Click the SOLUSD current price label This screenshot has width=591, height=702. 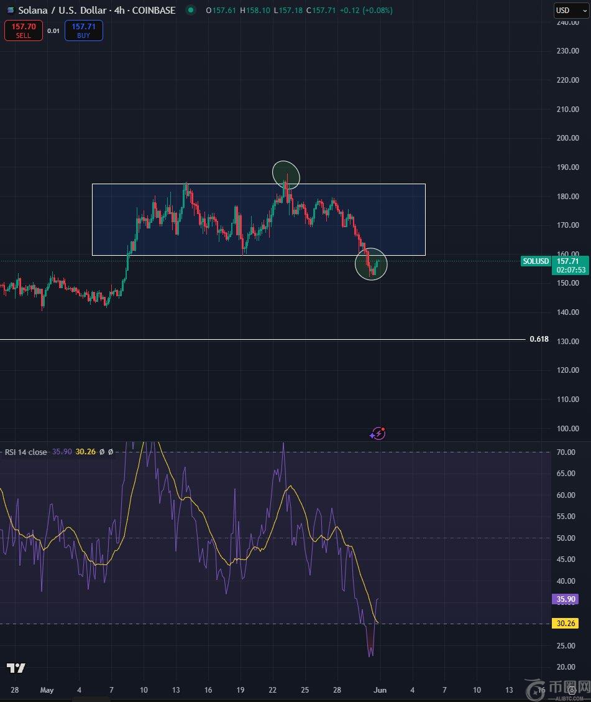(536, 261)
